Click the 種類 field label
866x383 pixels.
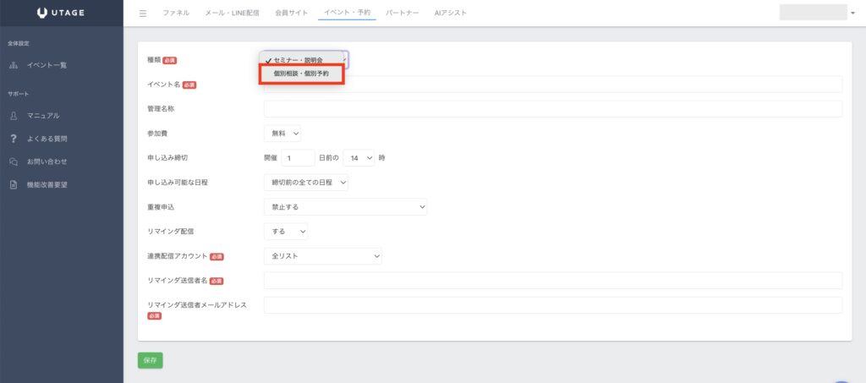pyautogui.click(x=154, y=59)
